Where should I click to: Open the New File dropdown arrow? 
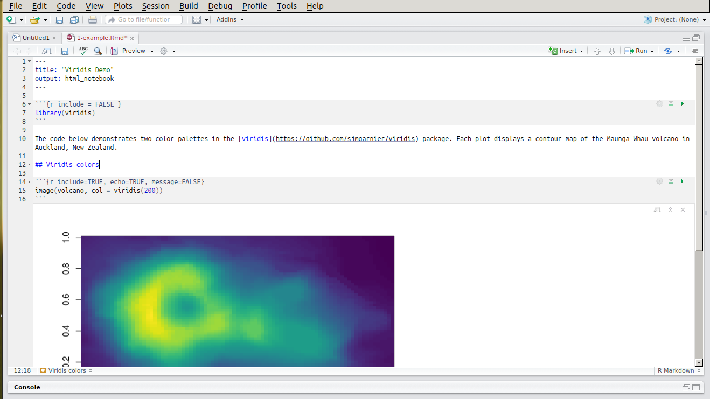coord(21,20)
